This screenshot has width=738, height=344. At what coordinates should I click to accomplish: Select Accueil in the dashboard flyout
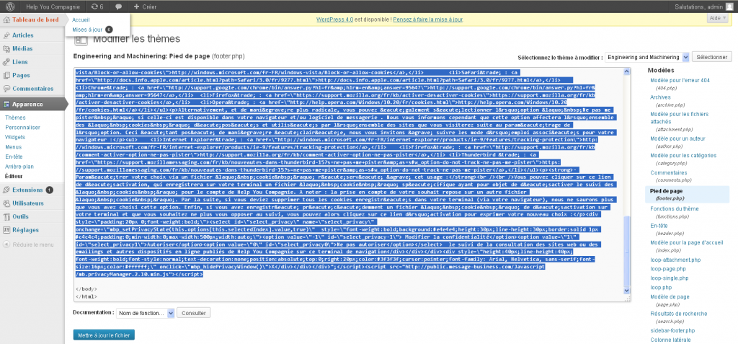coord(81,19)
